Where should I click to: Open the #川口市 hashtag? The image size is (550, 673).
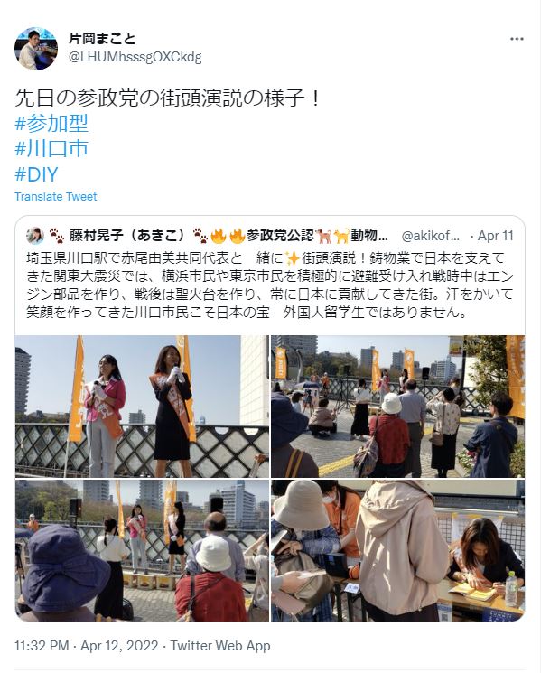(51, 148)
